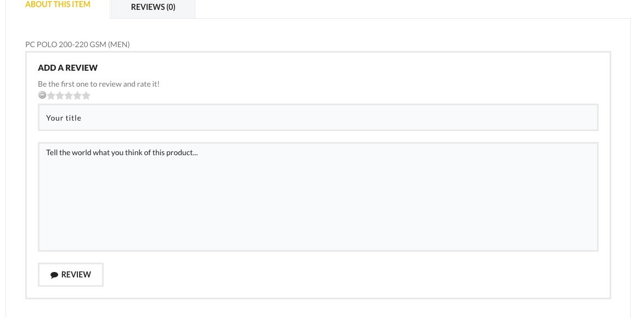Focus the Your title input field
This screenshot has height=318, width=631.
318,117
